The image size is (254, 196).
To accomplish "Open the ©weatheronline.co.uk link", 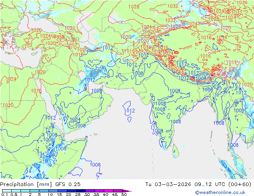I will pos(220,192).
